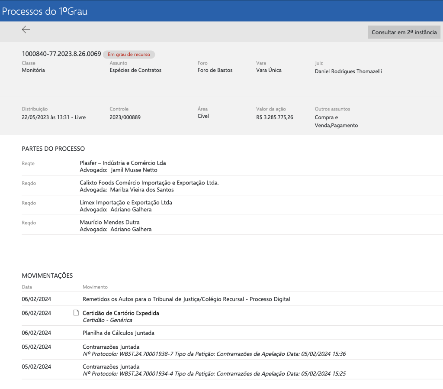Click the Movimento column header

point(95,287)
